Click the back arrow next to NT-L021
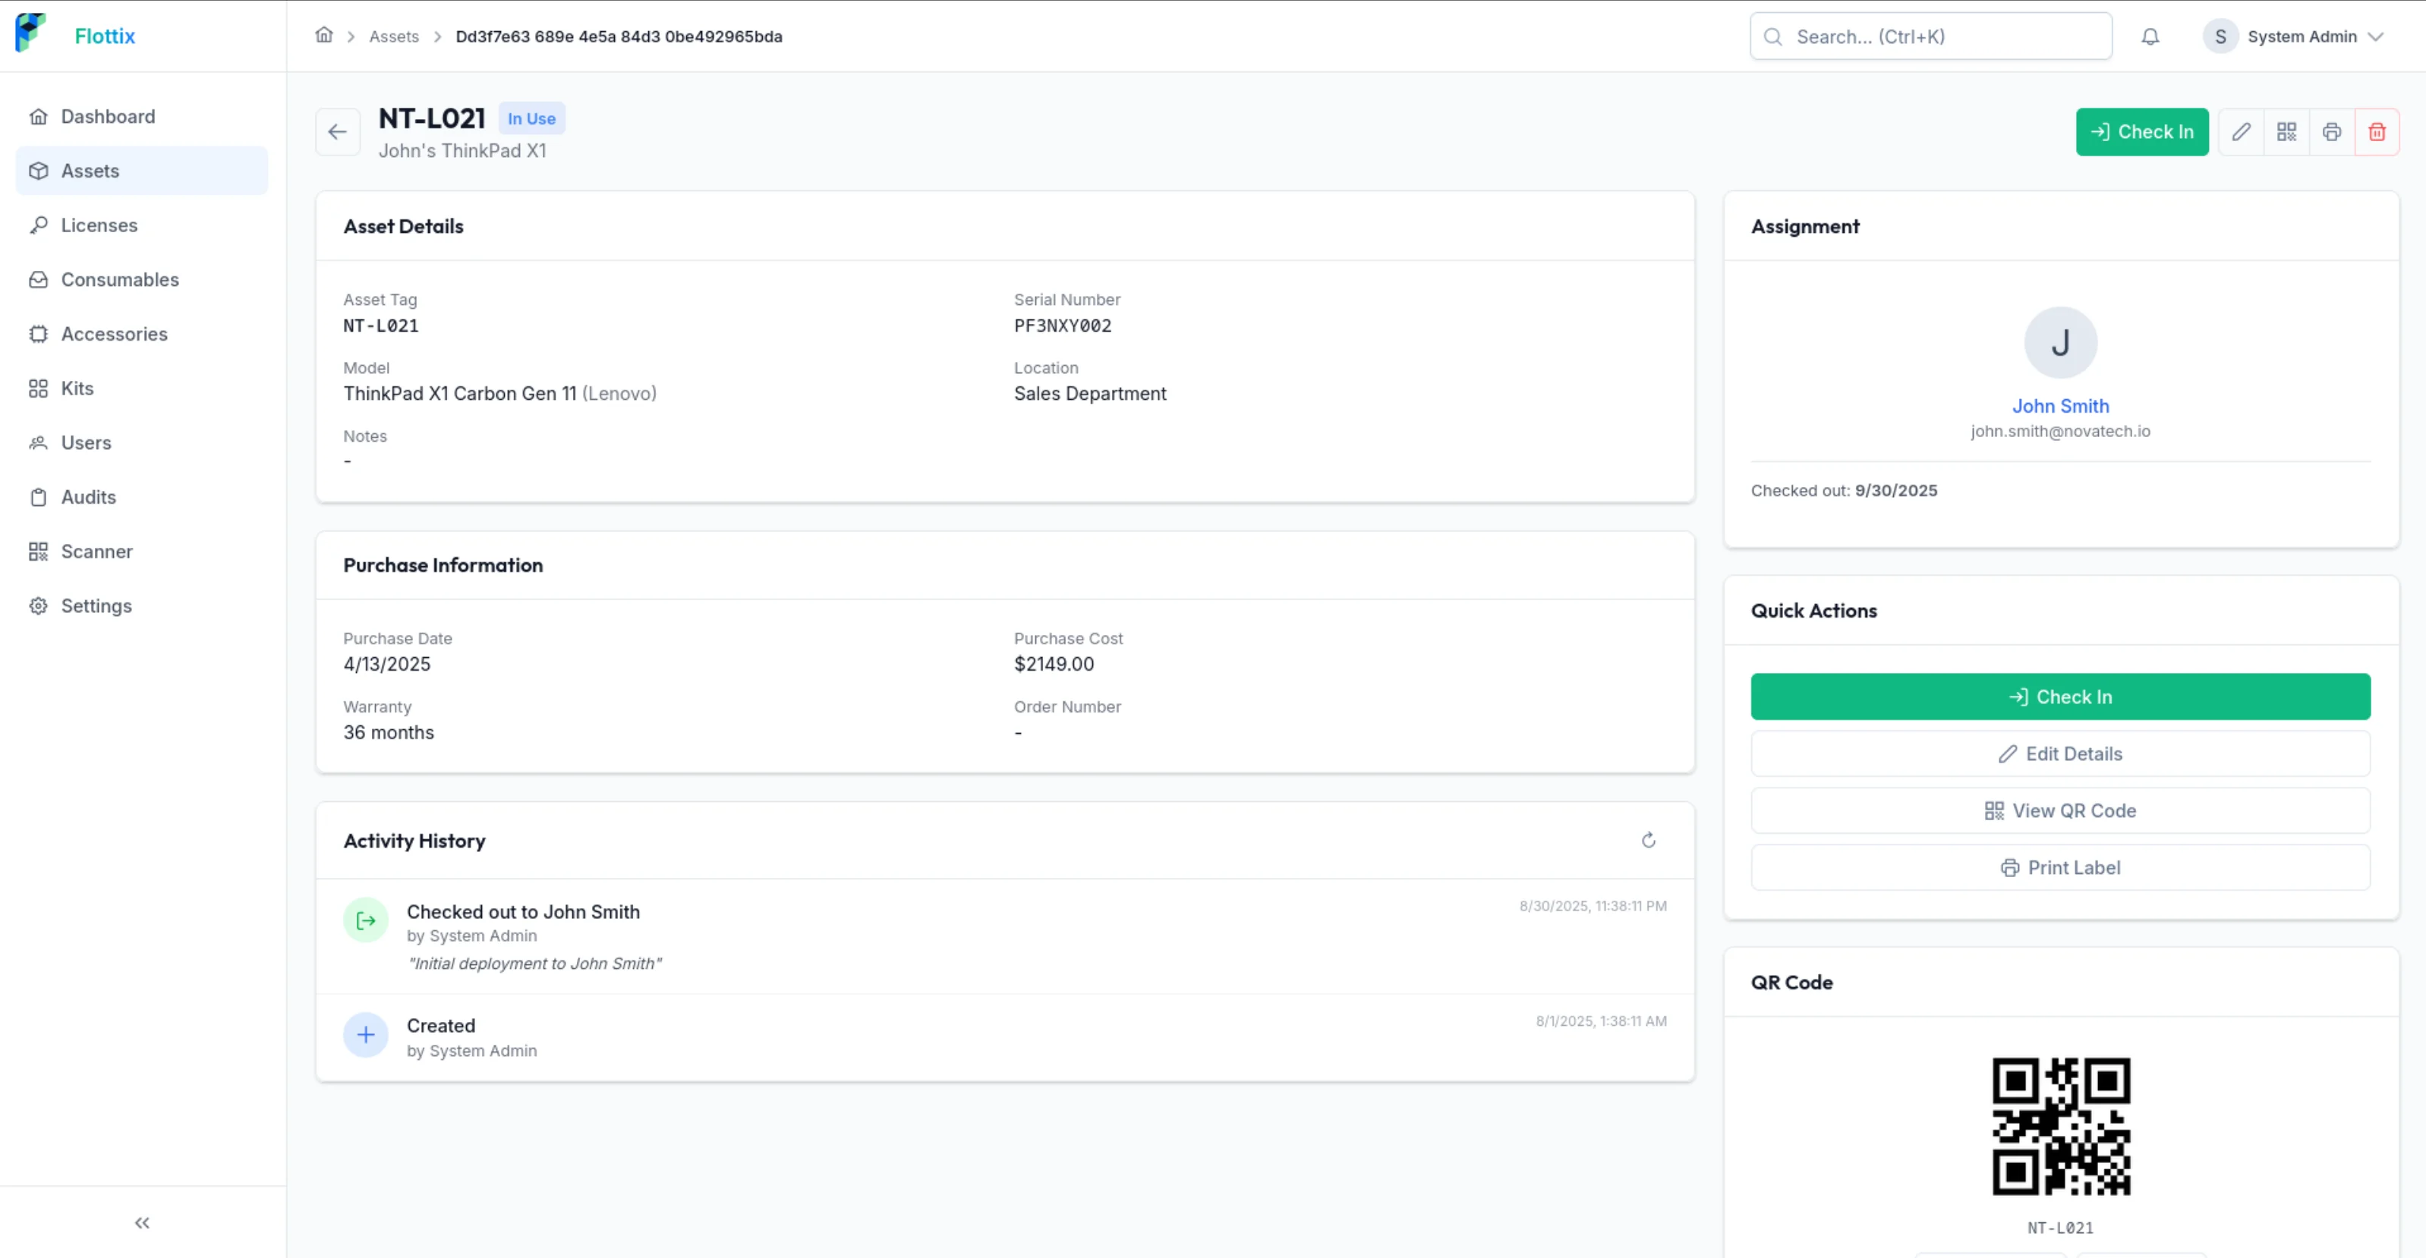 click(x=337, y=132)
